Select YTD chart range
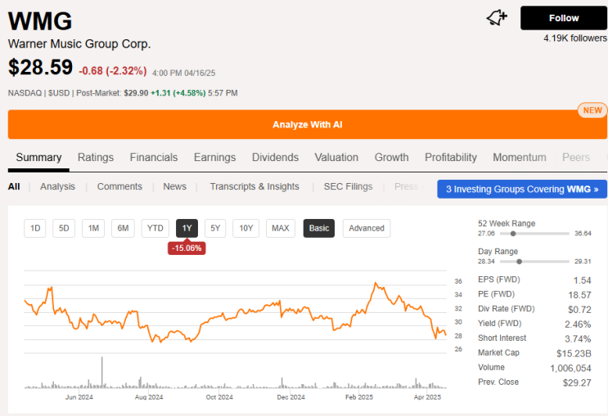This screenshot has width=608, height=416. tap(155, 228)
